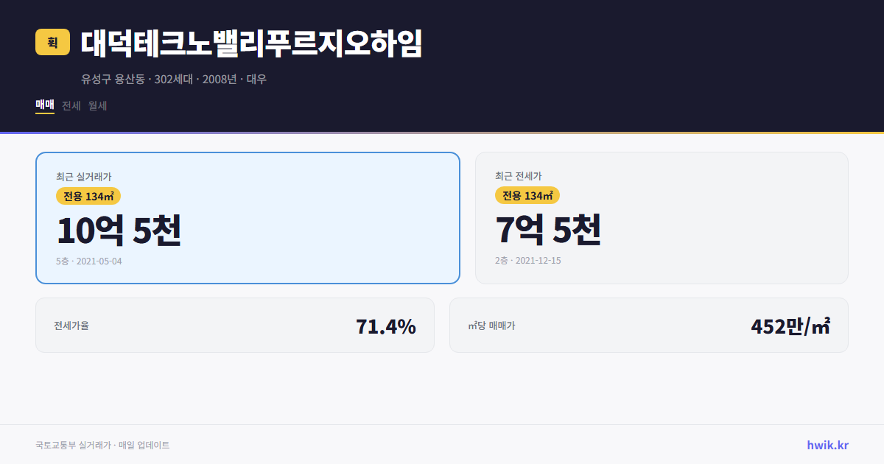Select the 전용 134㎡ badge on the jeonse card
The height and width of the screenshot is (464, 884).
[x=527, y=195]
